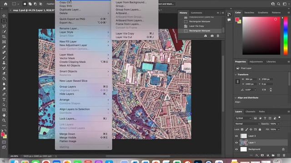Add a layer style fx icon
Viewport: 291px width, 163px height.
click(256, 155)
